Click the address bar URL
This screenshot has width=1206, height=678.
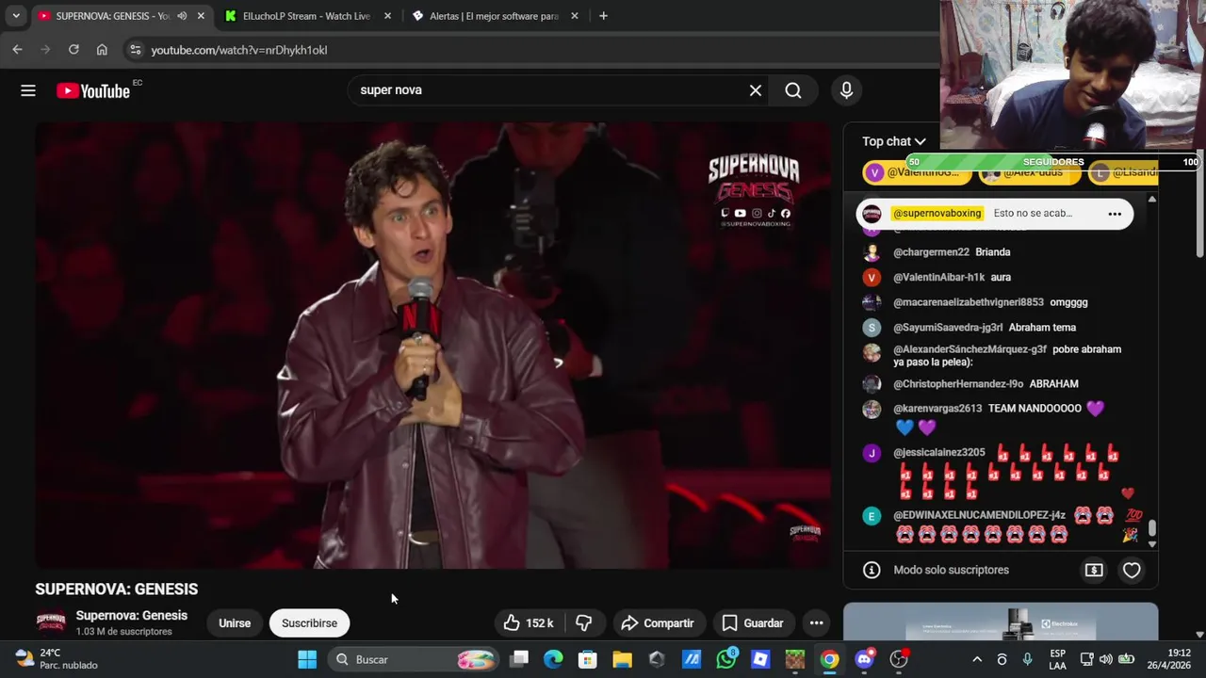tap(239, 50)
